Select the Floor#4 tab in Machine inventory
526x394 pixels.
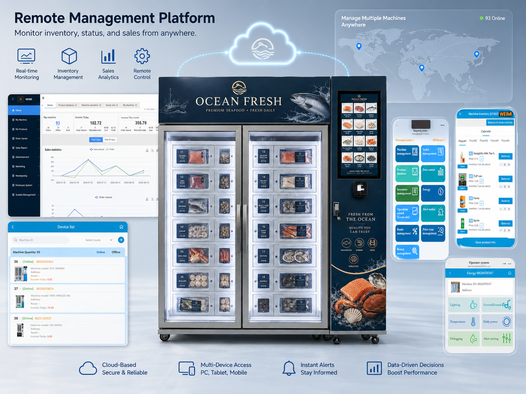pos(494,141)
